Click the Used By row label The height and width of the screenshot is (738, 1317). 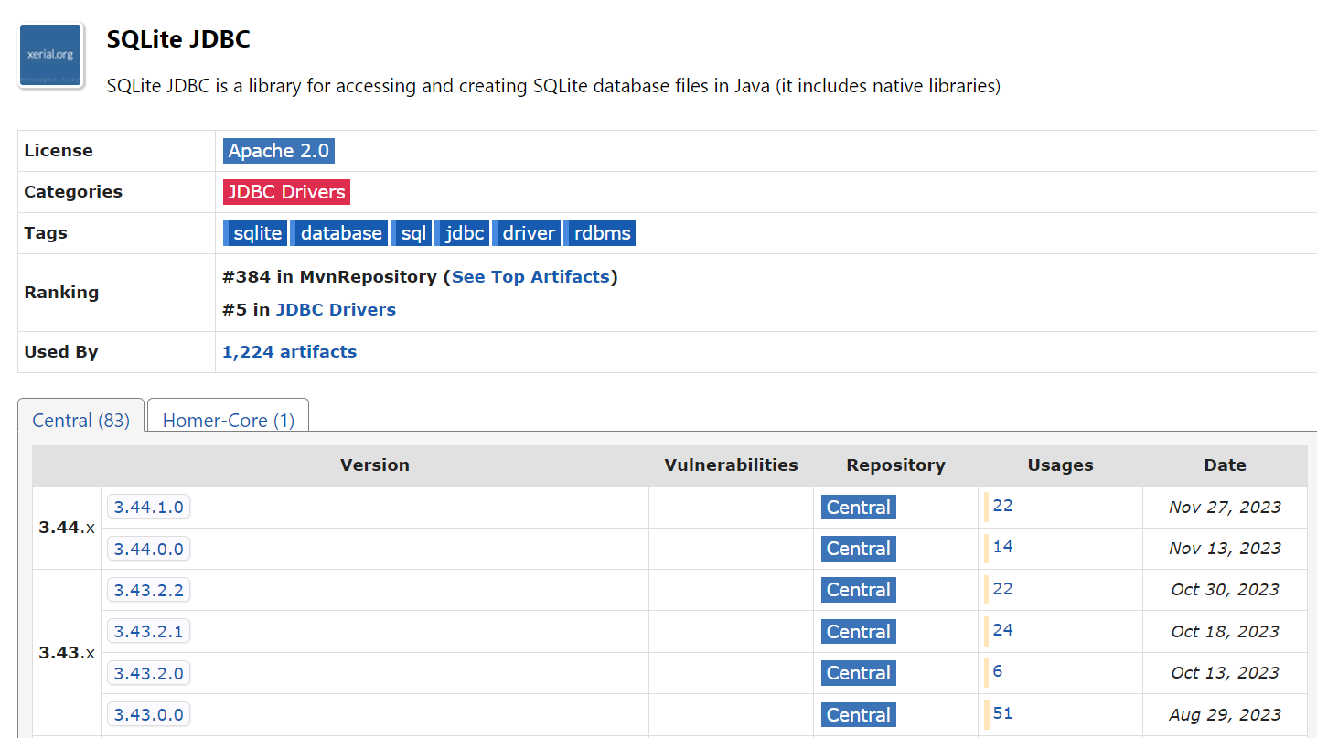click(x=60, y=352)
